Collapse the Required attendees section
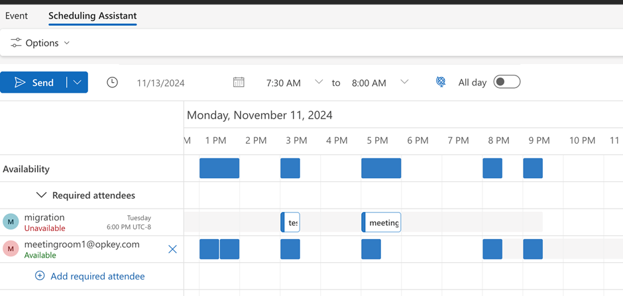Image resolution: width=623 pixels, height=296 pixels. coord(41,195)
